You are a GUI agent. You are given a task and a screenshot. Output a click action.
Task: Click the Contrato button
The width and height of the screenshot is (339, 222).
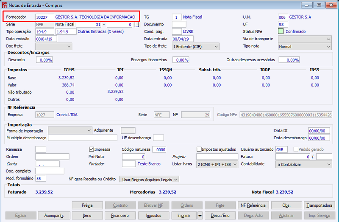click(x=120, y=205)
